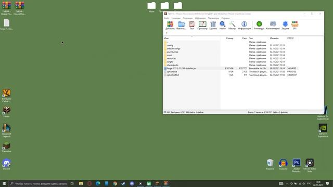Click the Мастер (Wizard) wand icon
The height and width of the screenshot is (187, 333).
[x=232, y=25]
